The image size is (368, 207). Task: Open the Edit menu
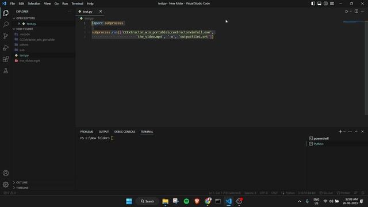coord(21,3)
